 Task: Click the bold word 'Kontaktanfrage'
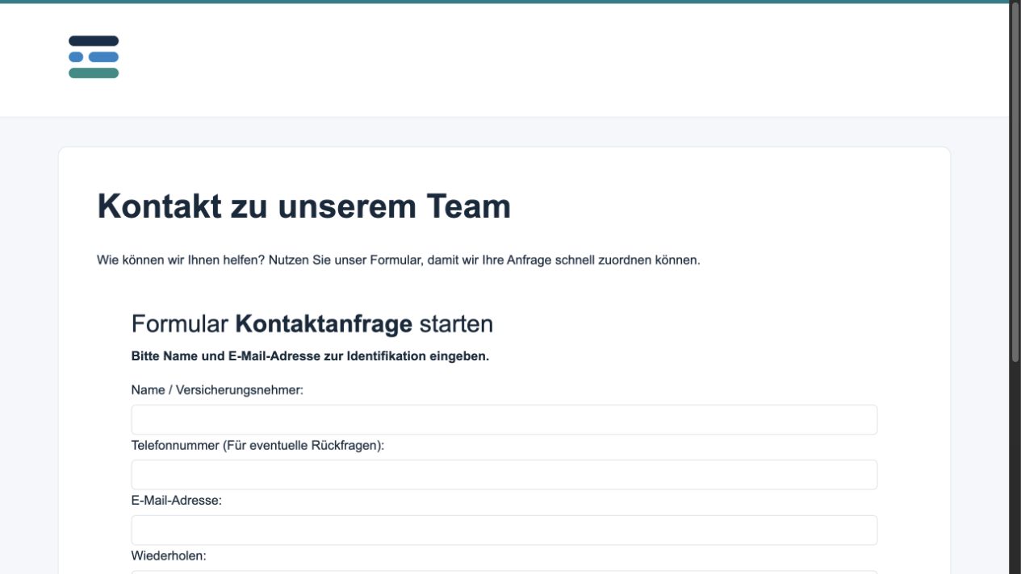(324, 324)
